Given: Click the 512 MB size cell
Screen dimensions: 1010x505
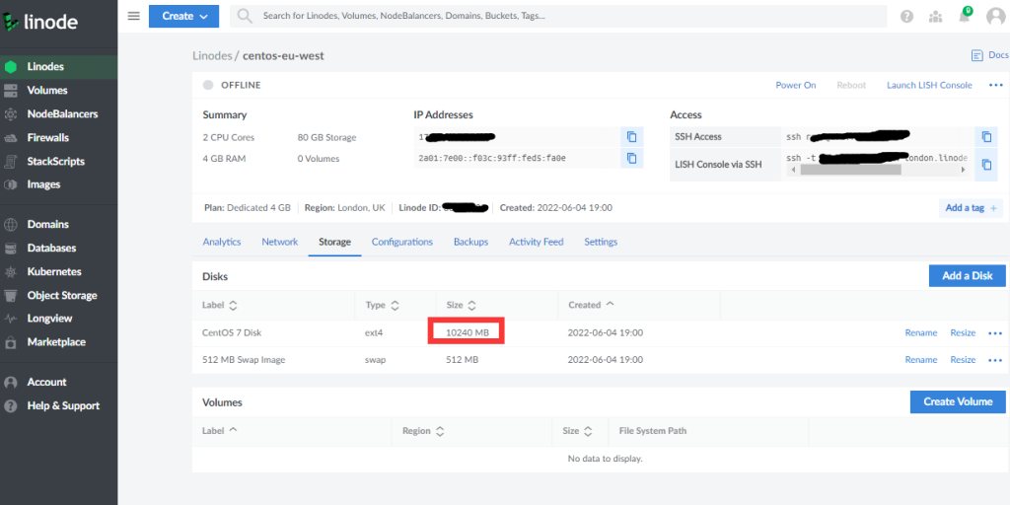Looking at the screenshot, I should pyautogui.click(x=462, y=359).
